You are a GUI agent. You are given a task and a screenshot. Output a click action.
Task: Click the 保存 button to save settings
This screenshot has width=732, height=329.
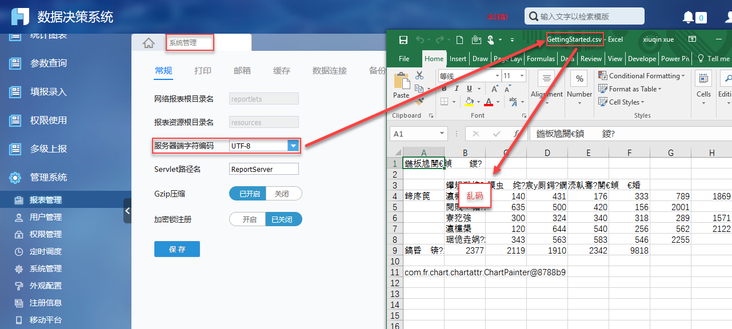pyautogui.click(x=177, y=248)
